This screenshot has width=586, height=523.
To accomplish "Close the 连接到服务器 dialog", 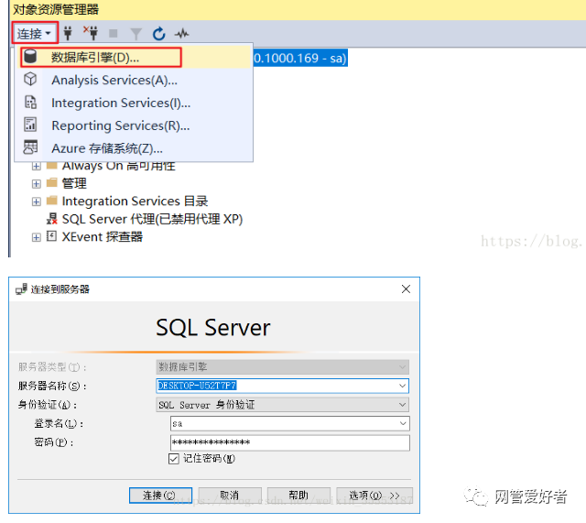I will 406,289.
